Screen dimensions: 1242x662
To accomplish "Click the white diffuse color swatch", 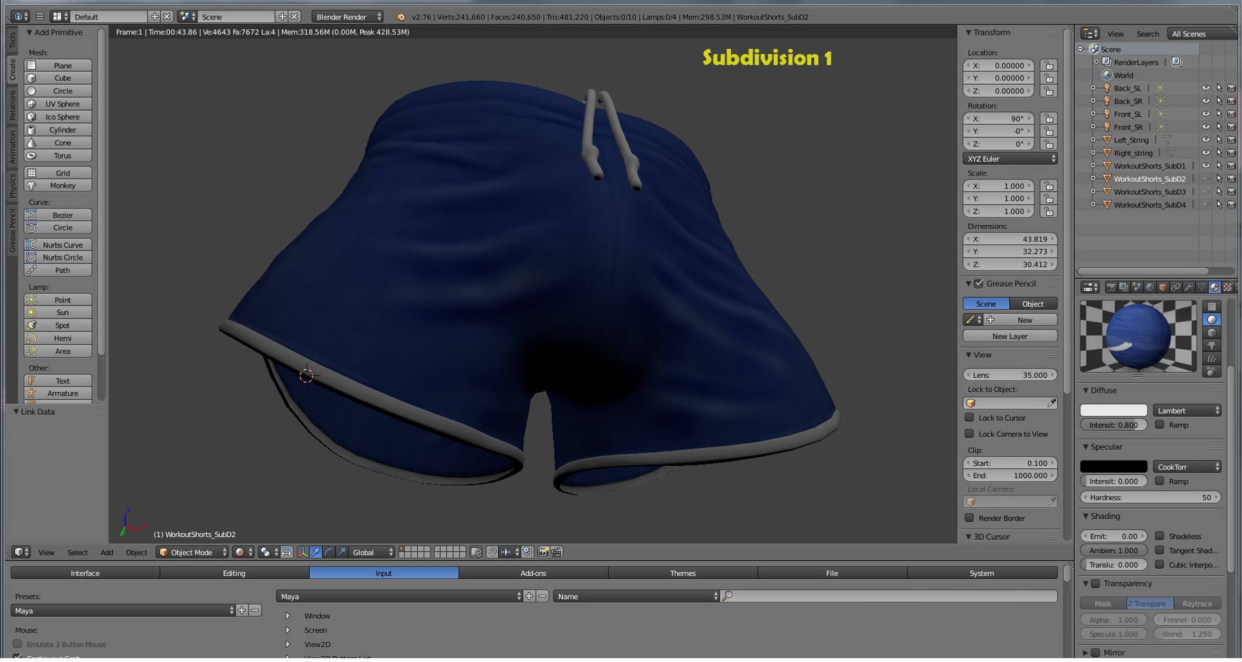I will click(1113, 411).
